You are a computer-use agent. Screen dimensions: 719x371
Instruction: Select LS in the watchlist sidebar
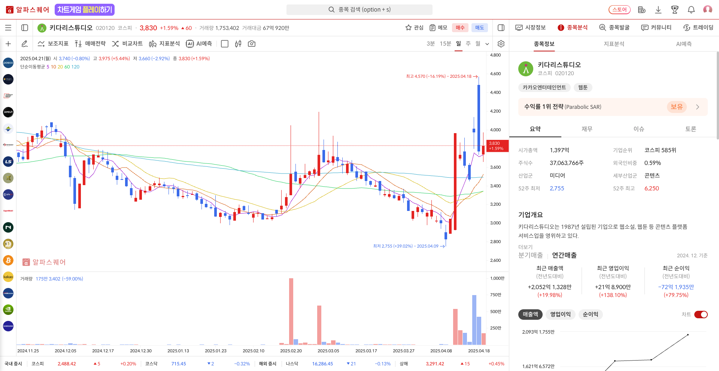(8, 162)
